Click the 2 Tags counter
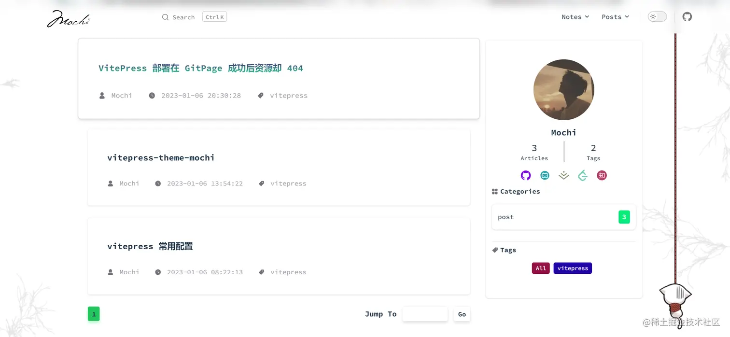The height and width of the screenshot is (337, 730). [593, 152]
